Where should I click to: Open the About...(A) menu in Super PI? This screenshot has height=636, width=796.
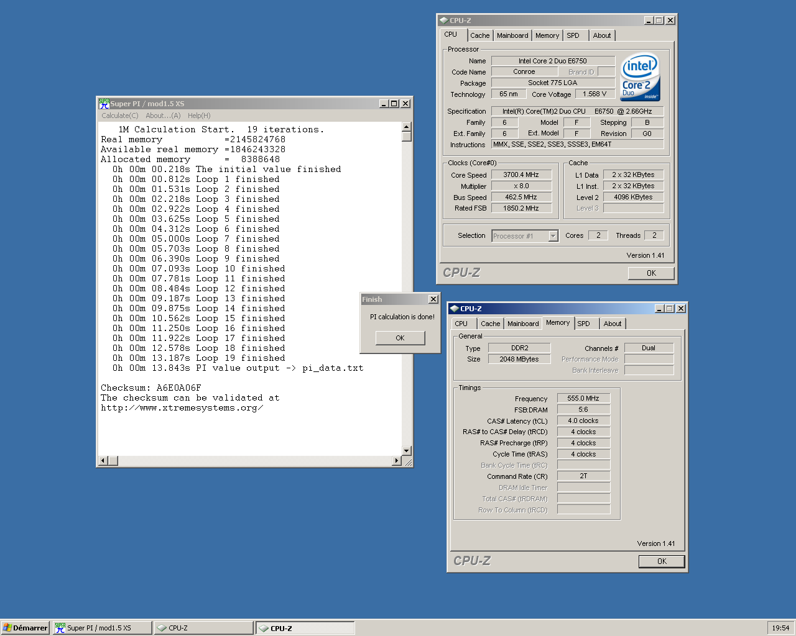[163, 116]
